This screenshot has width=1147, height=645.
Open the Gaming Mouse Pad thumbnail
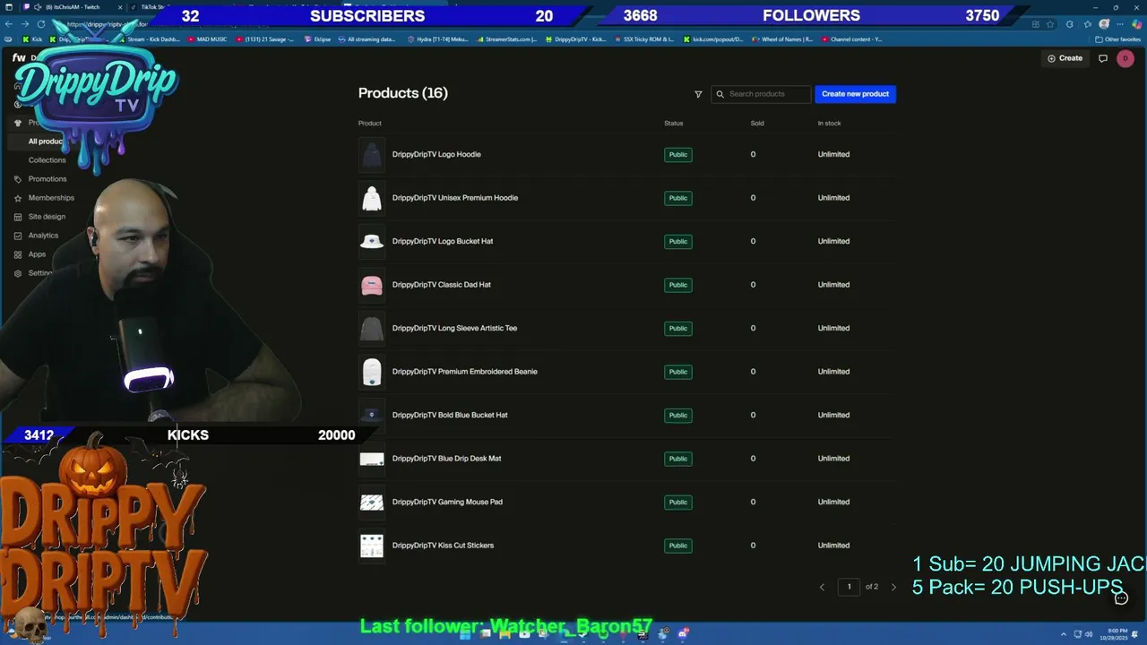pos(372,503)
